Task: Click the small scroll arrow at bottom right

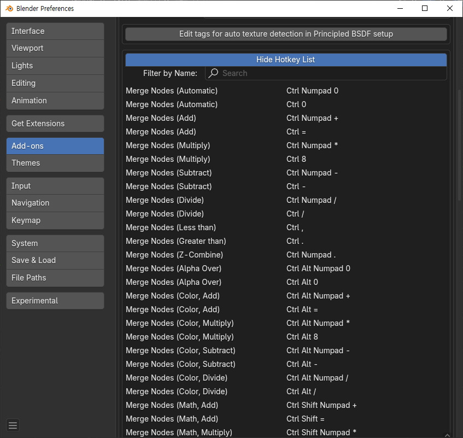Action: (447, 435)
